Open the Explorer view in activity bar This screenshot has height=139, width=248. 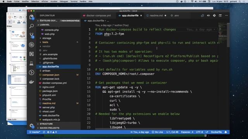(x=31, y=17)
